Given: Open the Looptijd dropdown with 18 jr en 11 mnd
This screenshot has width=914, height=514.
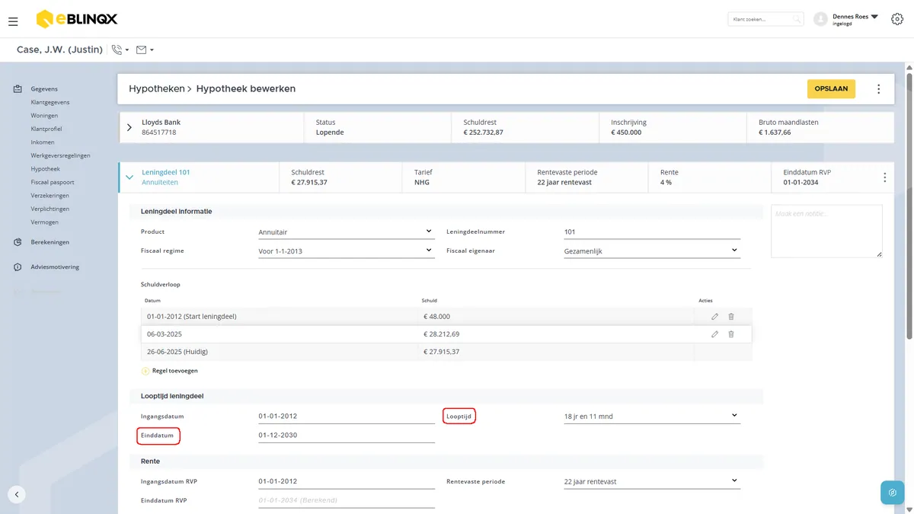Looking at the screenshot, I should click(651, 416).
